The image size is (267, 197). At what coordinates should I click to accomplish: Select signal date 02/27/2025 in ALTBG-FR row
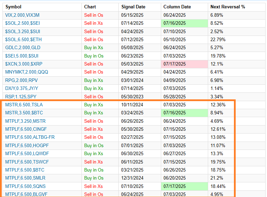tap(132, 137)
